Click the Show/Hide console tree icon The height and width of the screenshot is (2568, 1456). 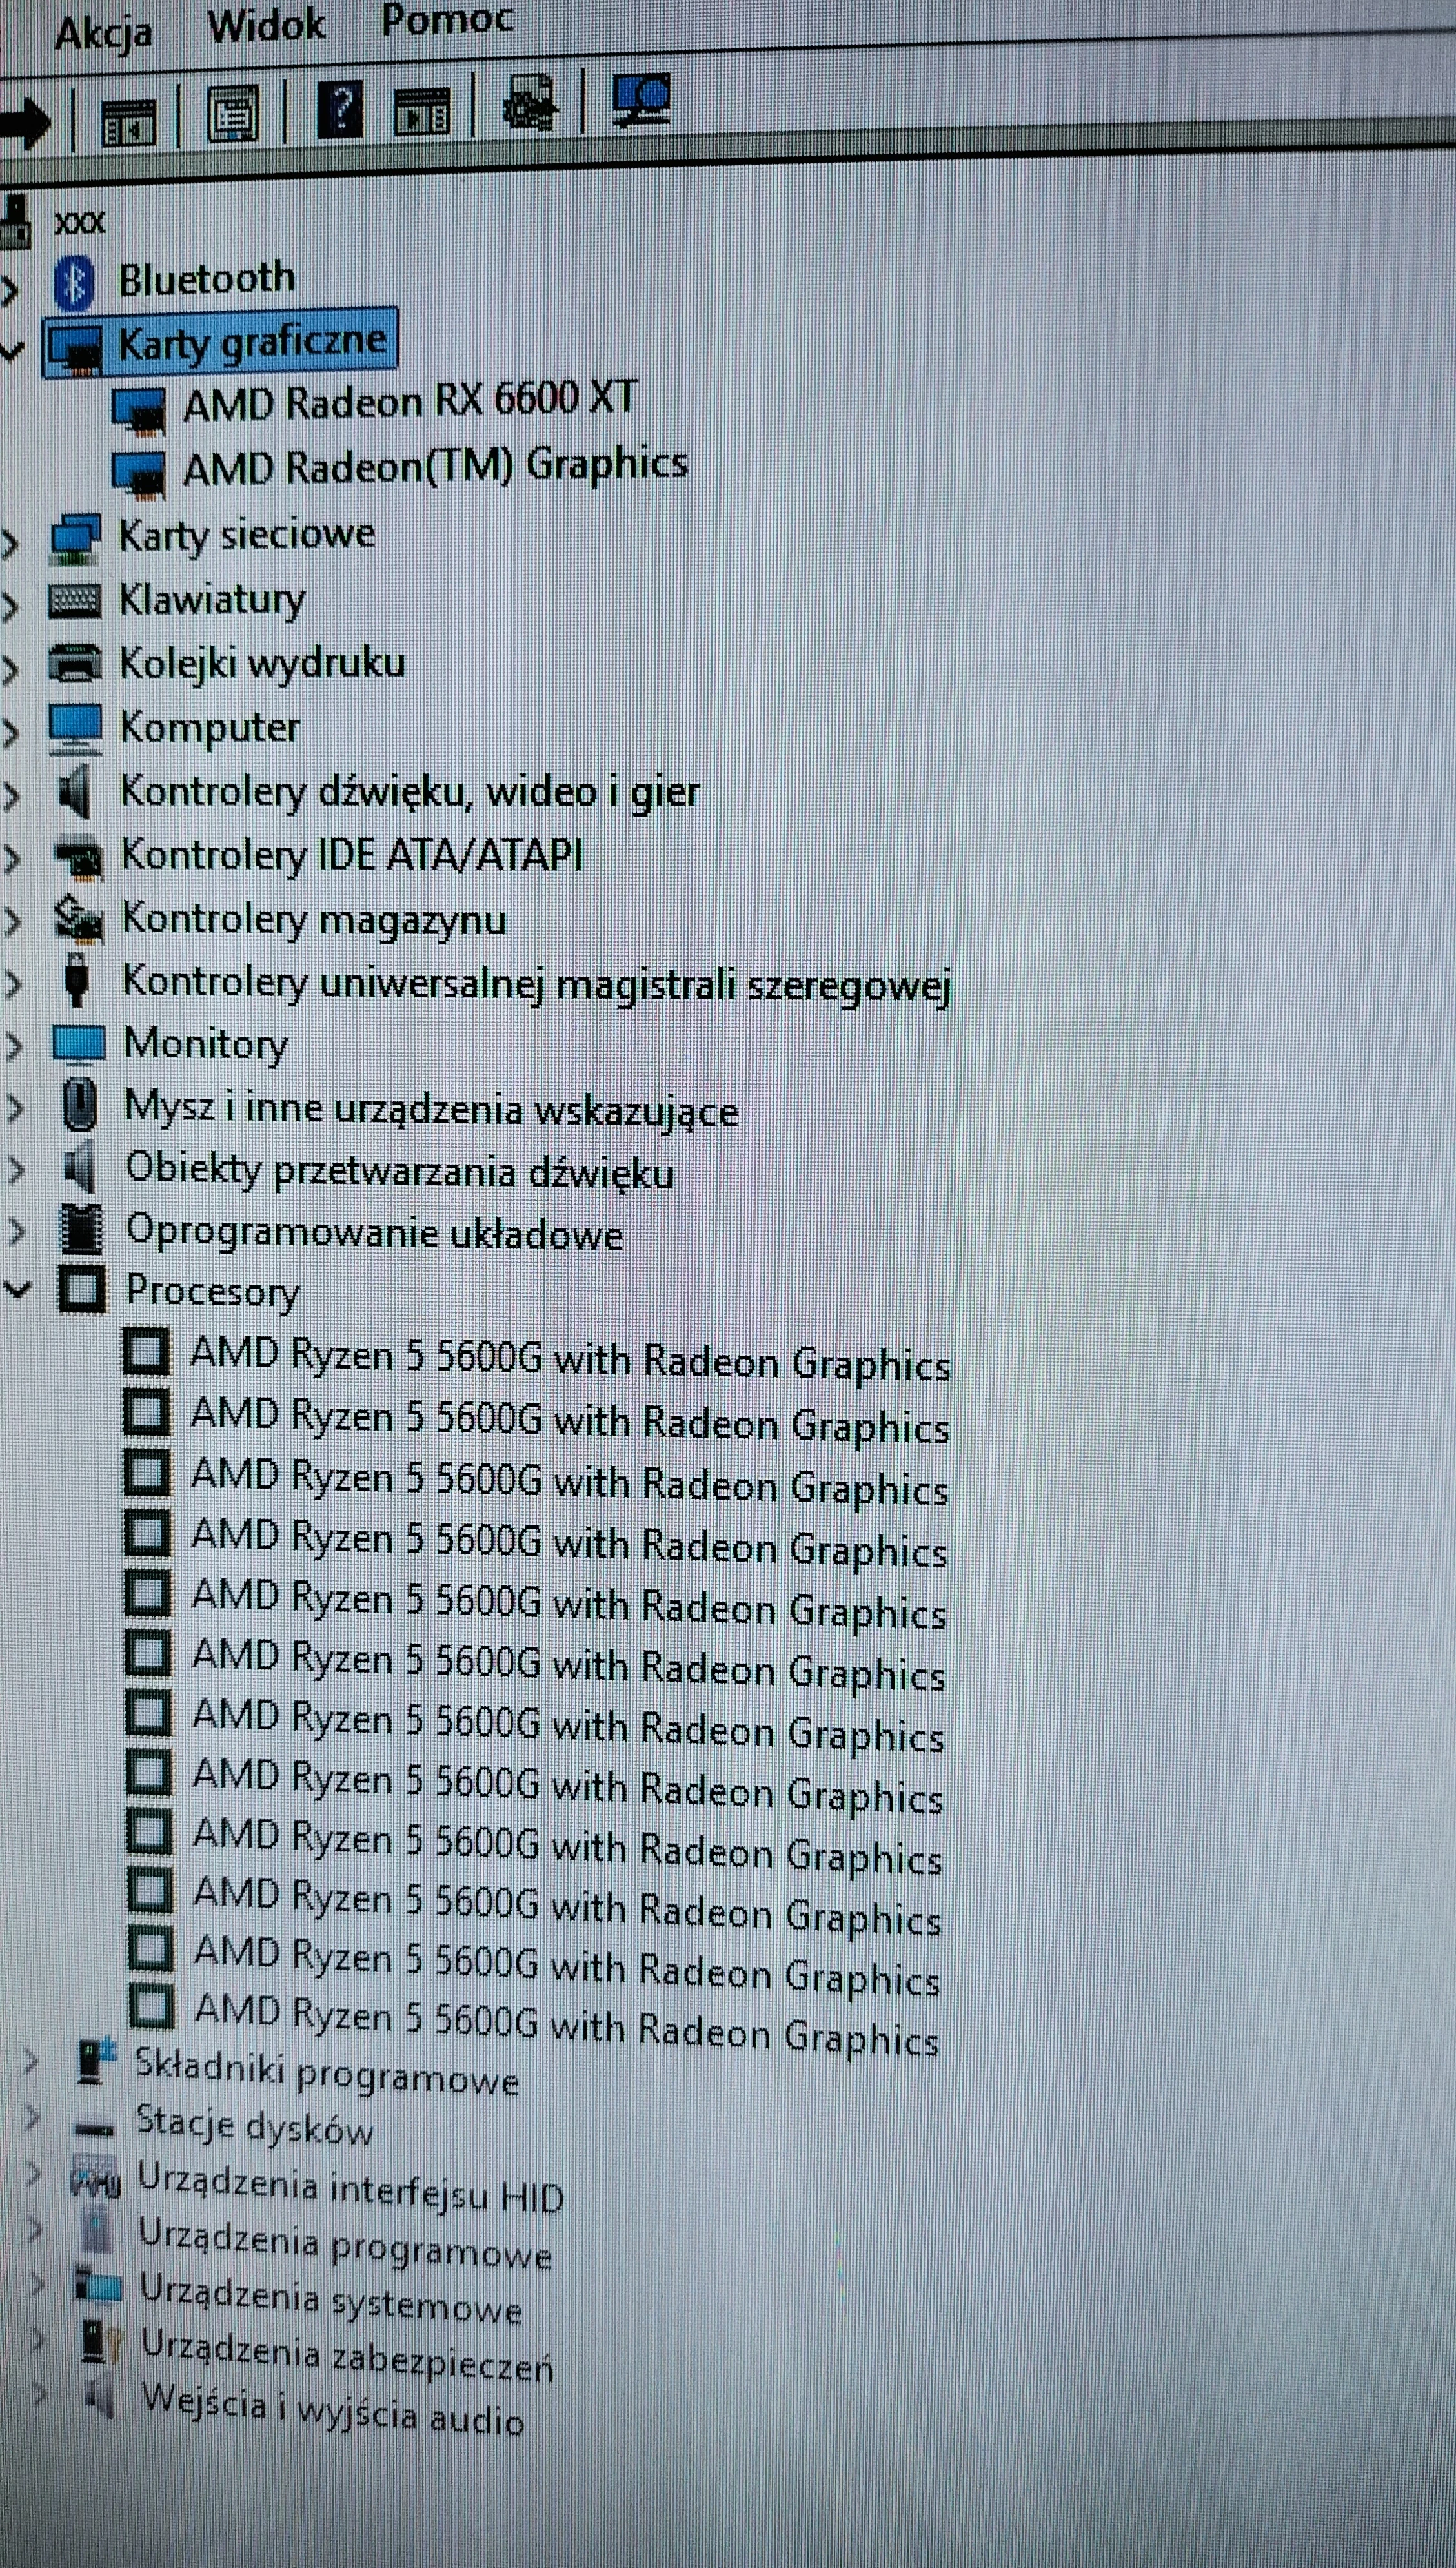pos(128,122)
